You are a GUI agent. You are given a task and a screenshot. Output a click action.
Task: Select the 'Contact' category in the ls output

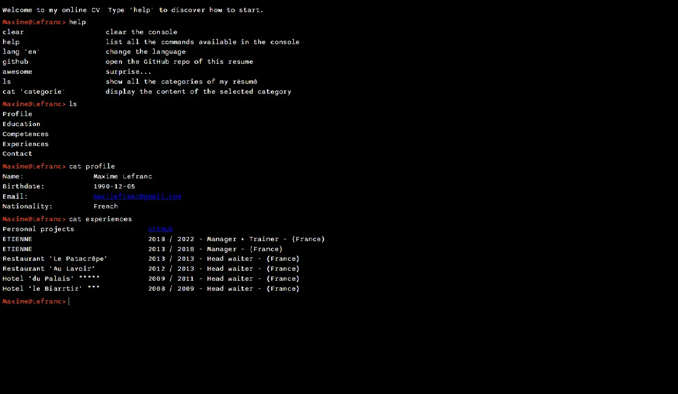(17, 154)
